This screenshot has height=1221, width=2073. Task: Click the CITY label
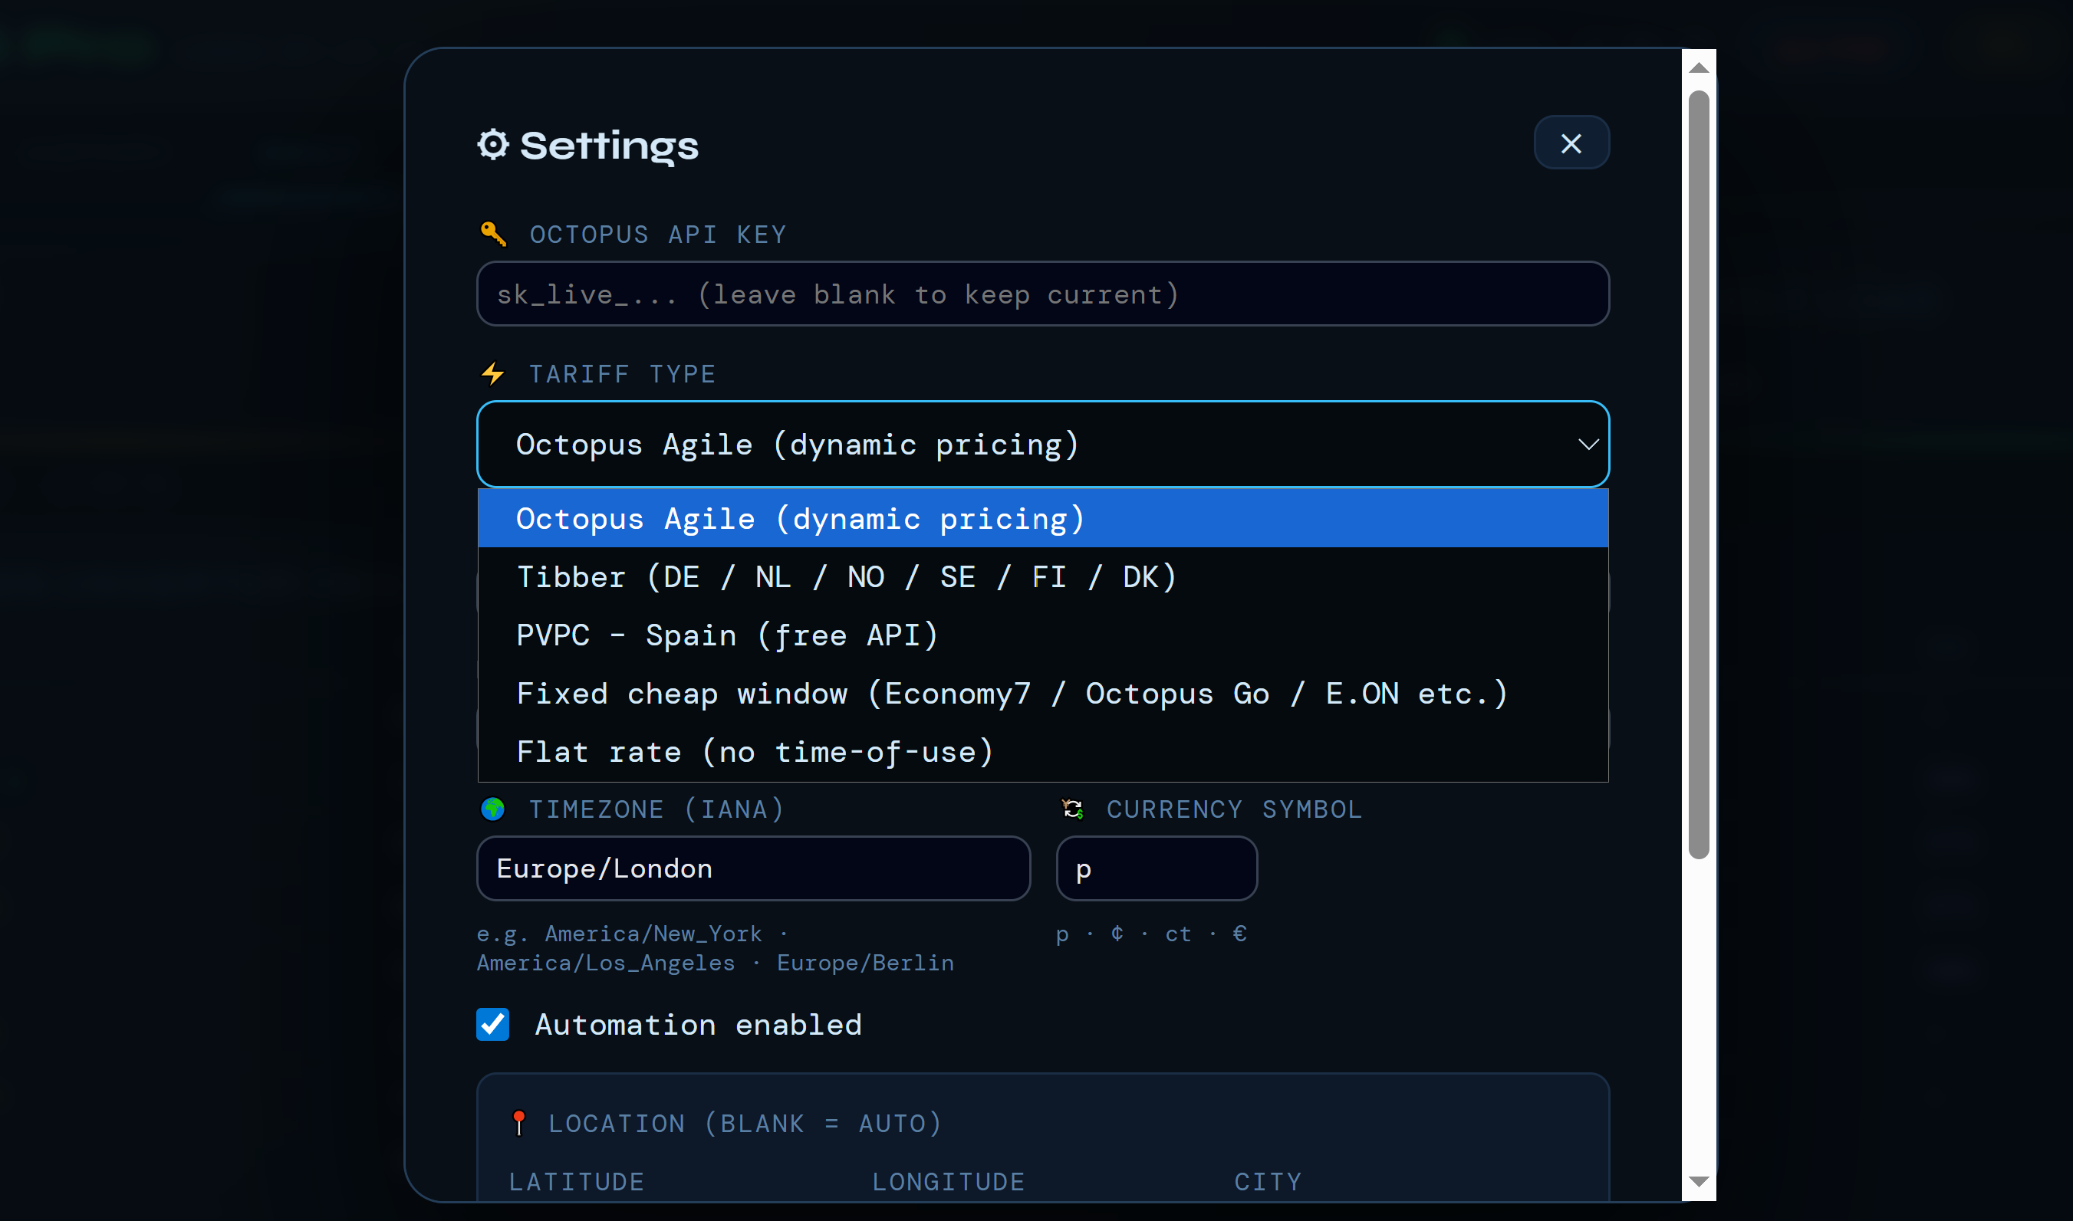coord(1268,1183)
